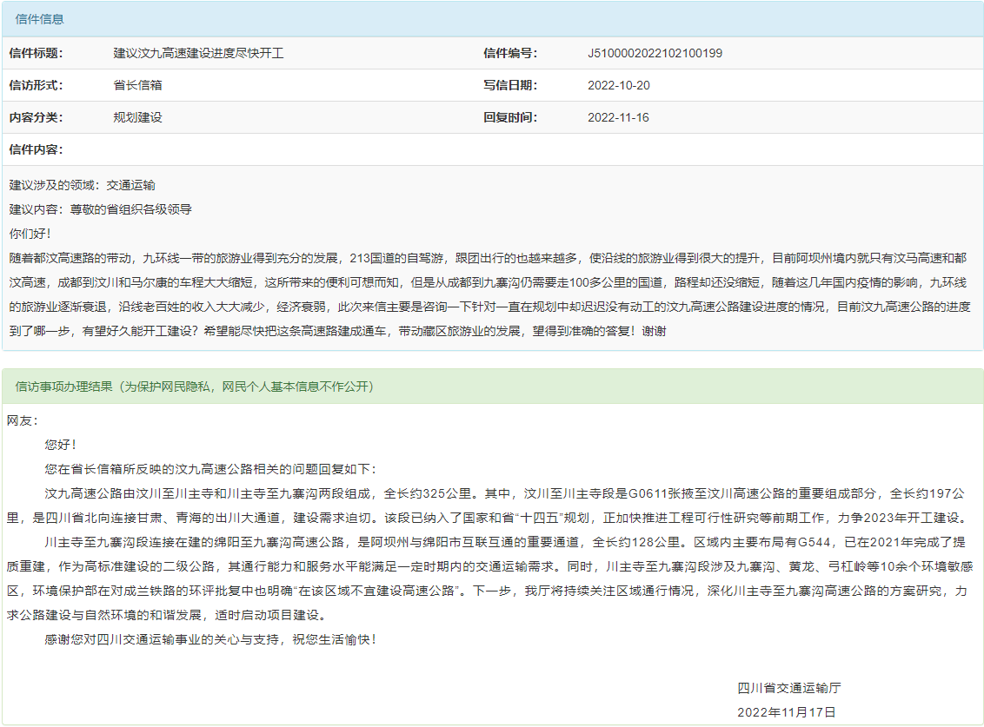Click the line 建议涉及的领域：交通运输
This screenshot has height=727, width=984.
pos(83,185)
